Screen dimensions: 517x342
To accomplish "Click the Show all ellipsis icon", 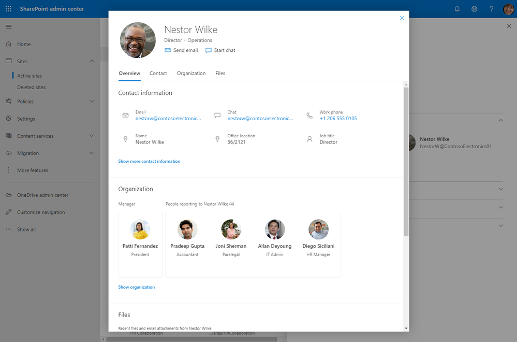I will 9,229.
